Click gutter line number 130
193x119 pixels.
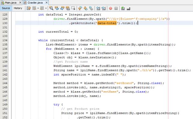[x=5, y=23]
